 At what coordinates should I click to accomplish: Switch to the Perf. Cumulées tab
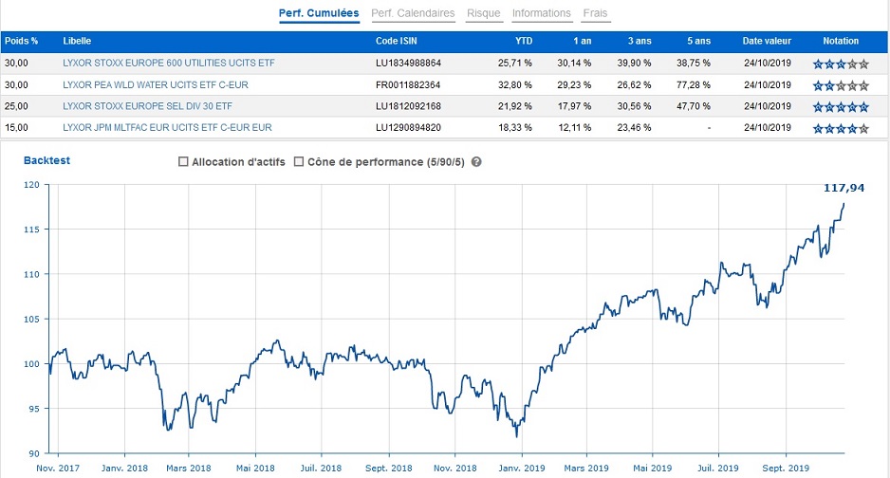point(319,13)
